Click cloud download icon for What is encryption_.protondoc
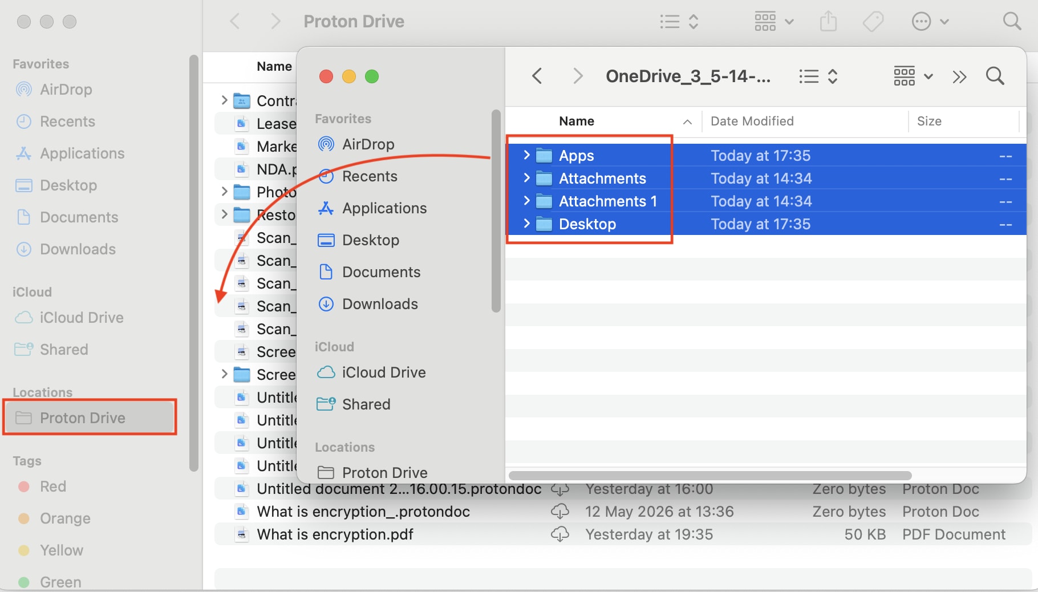 [x=560, y=512]
